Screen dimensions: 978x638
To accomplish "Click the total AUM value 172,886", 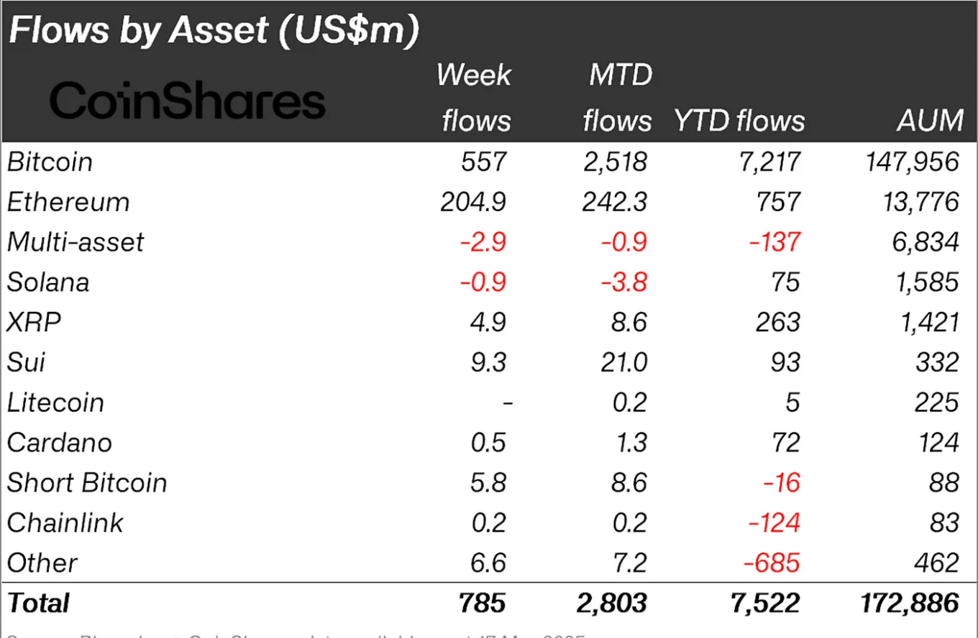I will coord(910,603).
